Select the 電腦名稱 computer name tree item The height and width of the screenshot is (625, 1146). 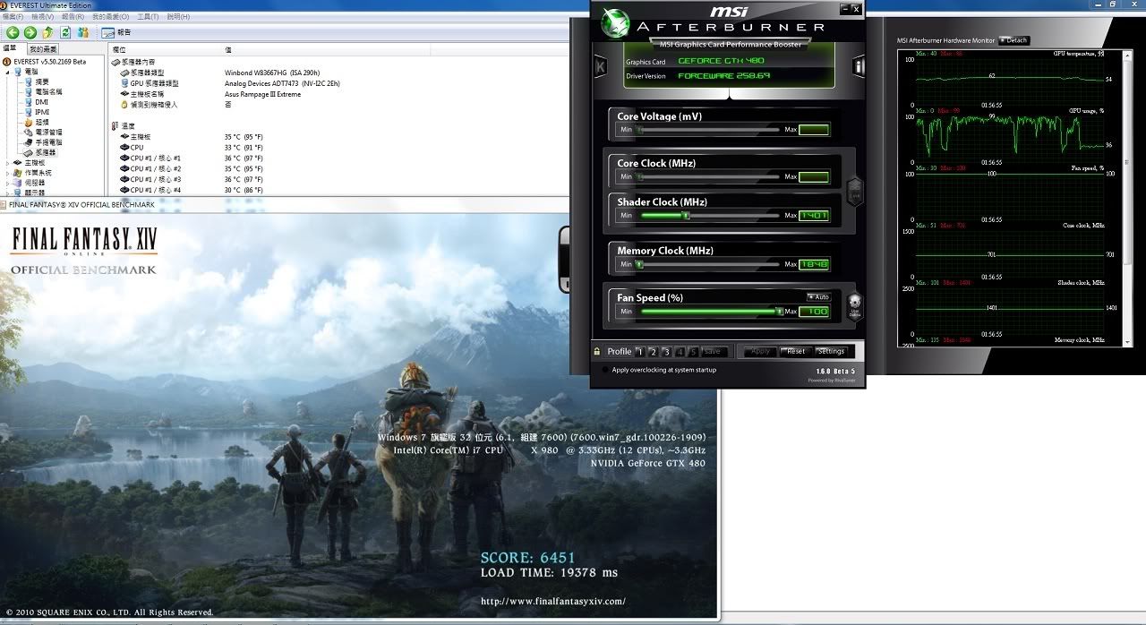(43, 91)
